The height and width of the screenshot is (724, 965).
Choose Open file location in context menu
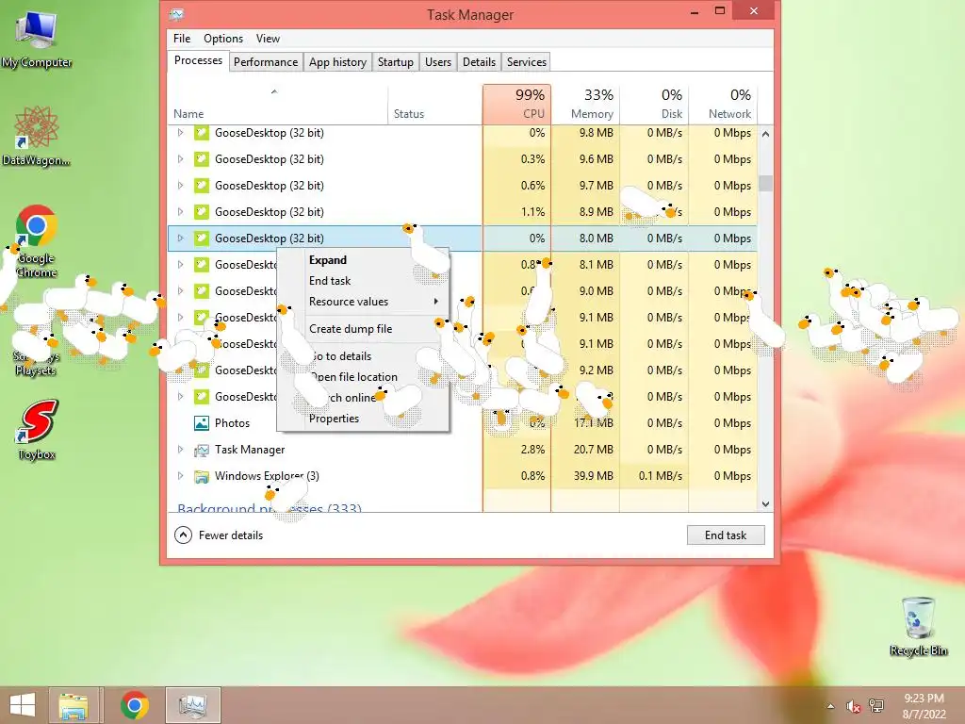pyautogui.click(x=363, y=377)
